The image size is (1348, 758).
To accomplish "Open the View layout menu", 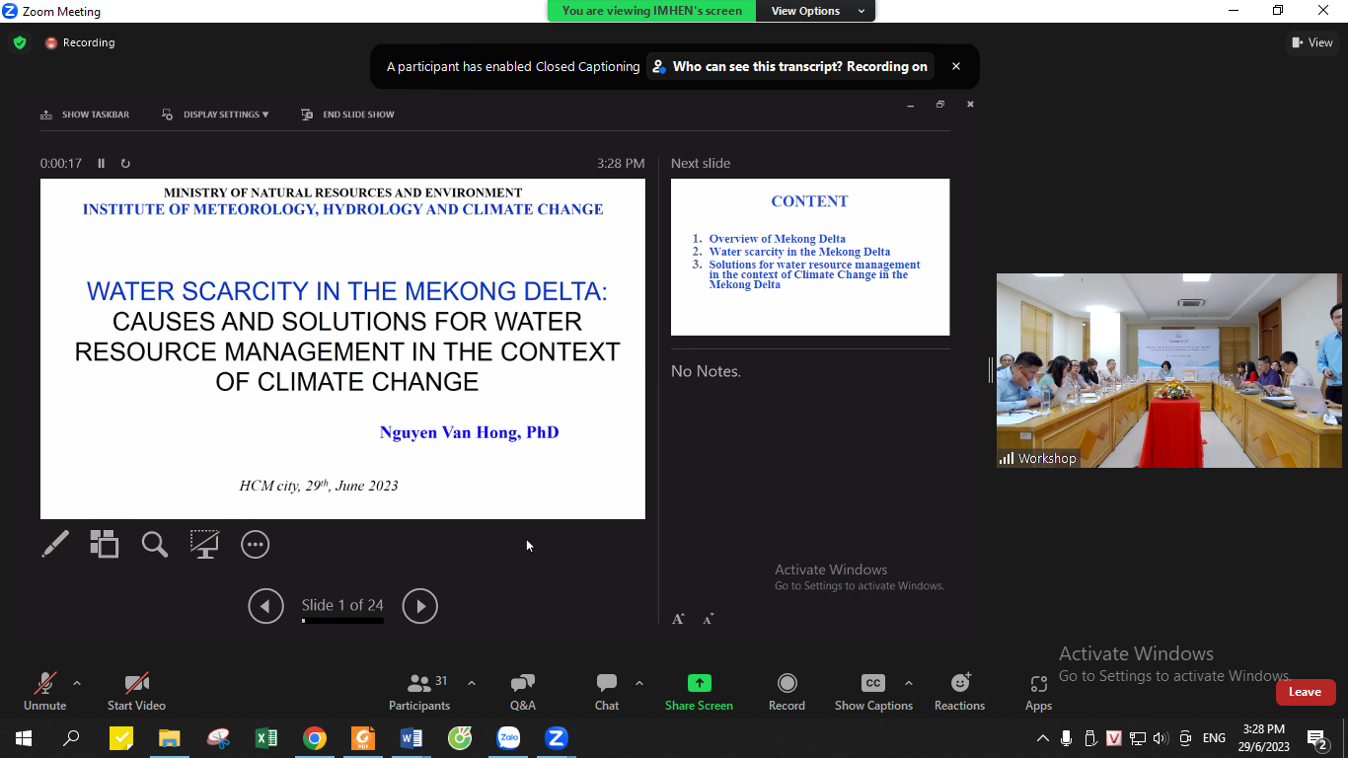I will [x=1311, y=42].
